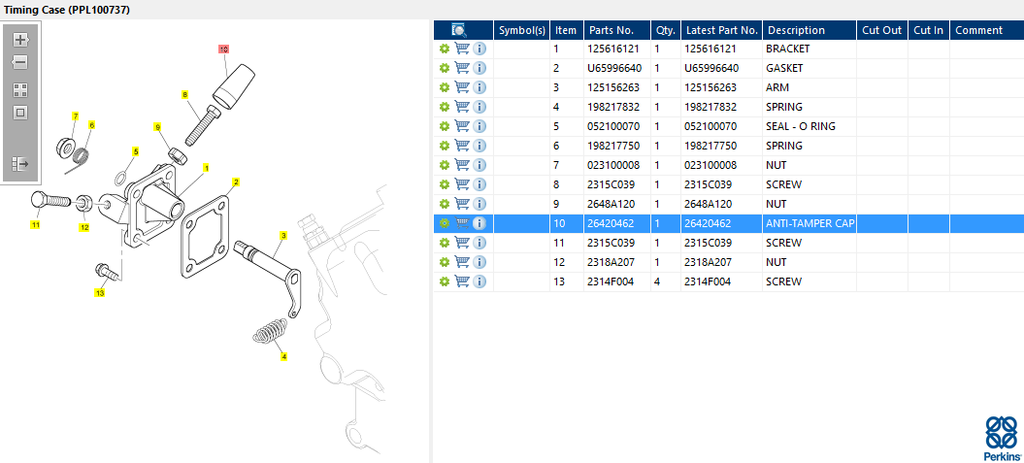Click SEAL - O RING description
The height and width of the screenshot is (463, 1024).
coord(809,126)
